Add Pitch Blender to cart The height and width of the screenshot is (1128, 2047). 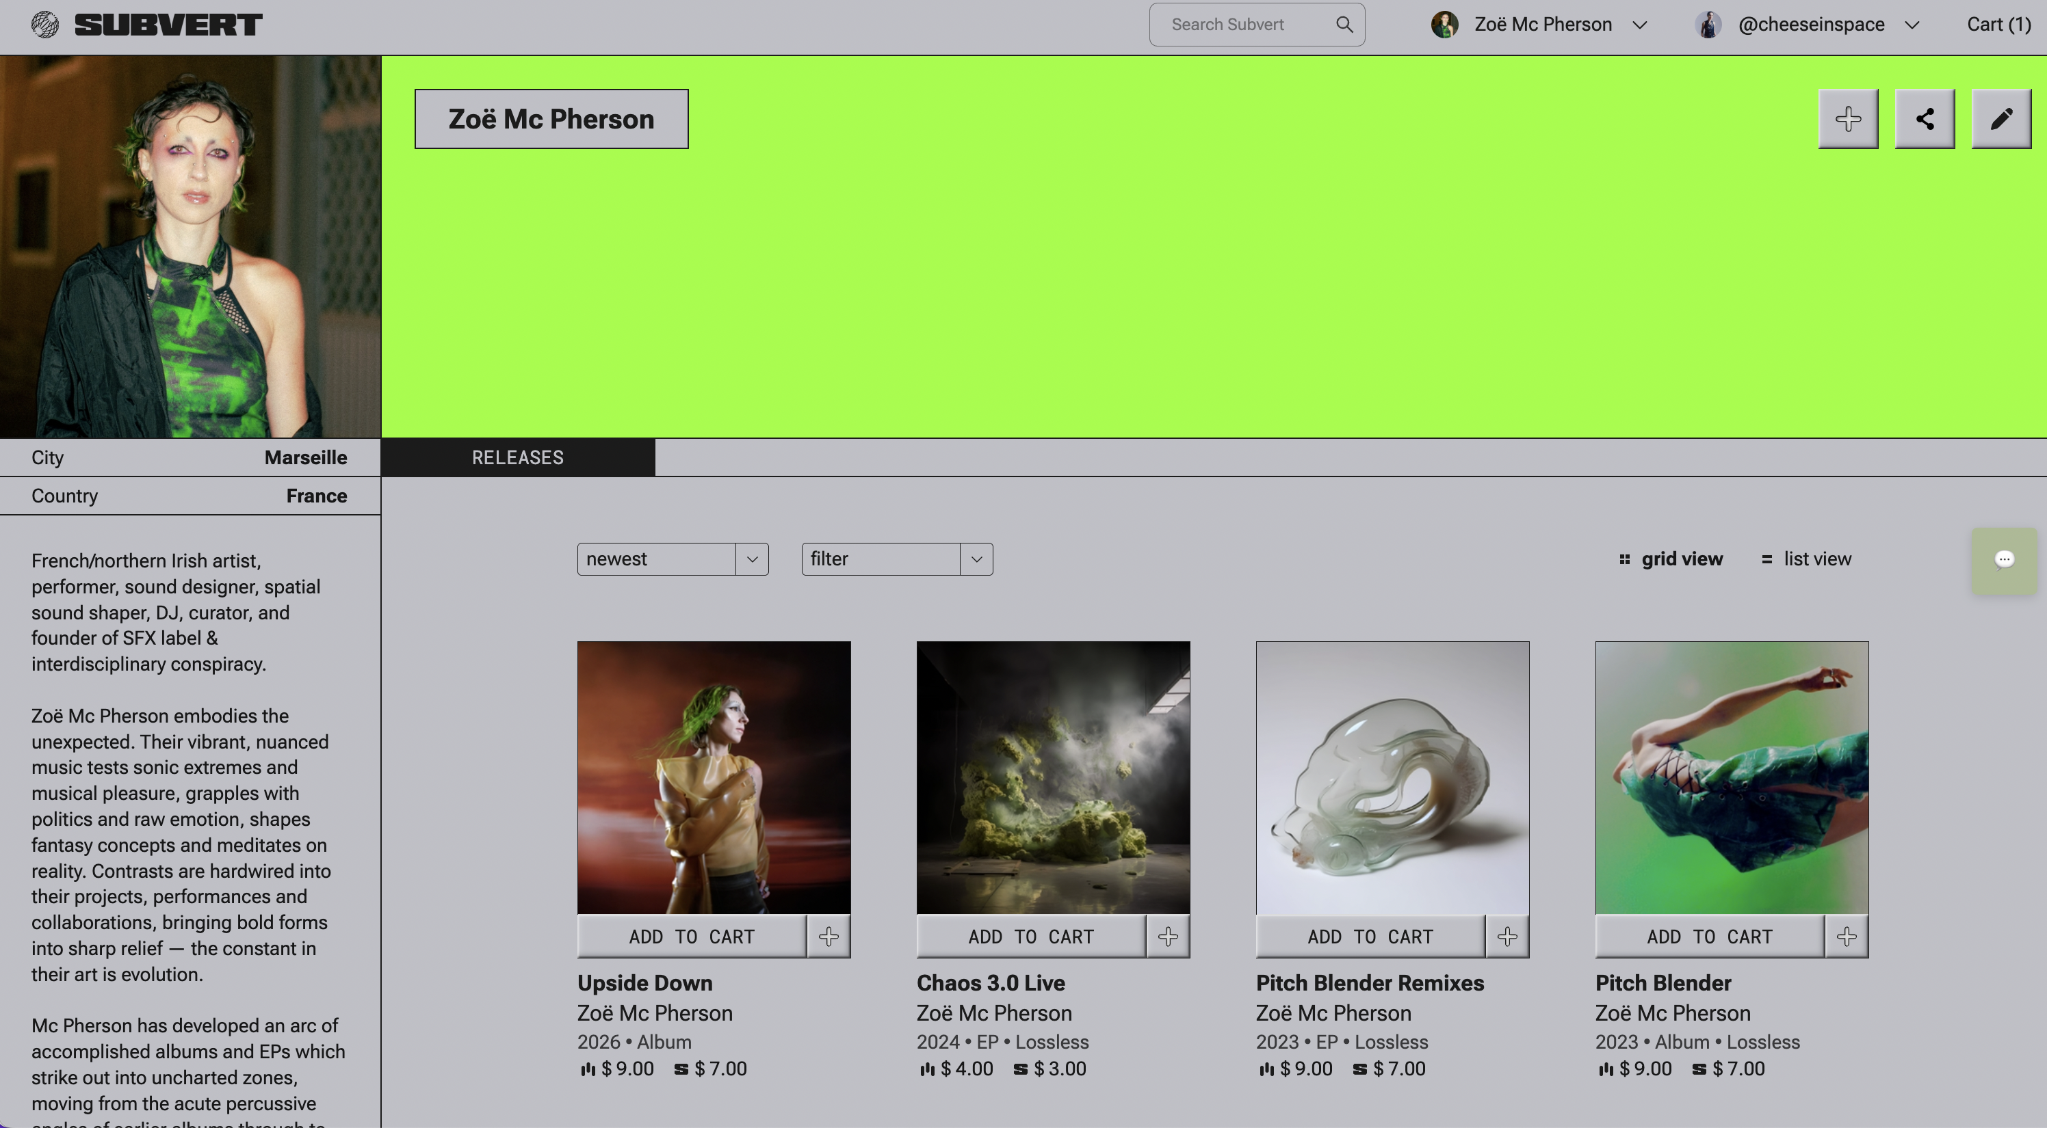(x=1709, y=937)
